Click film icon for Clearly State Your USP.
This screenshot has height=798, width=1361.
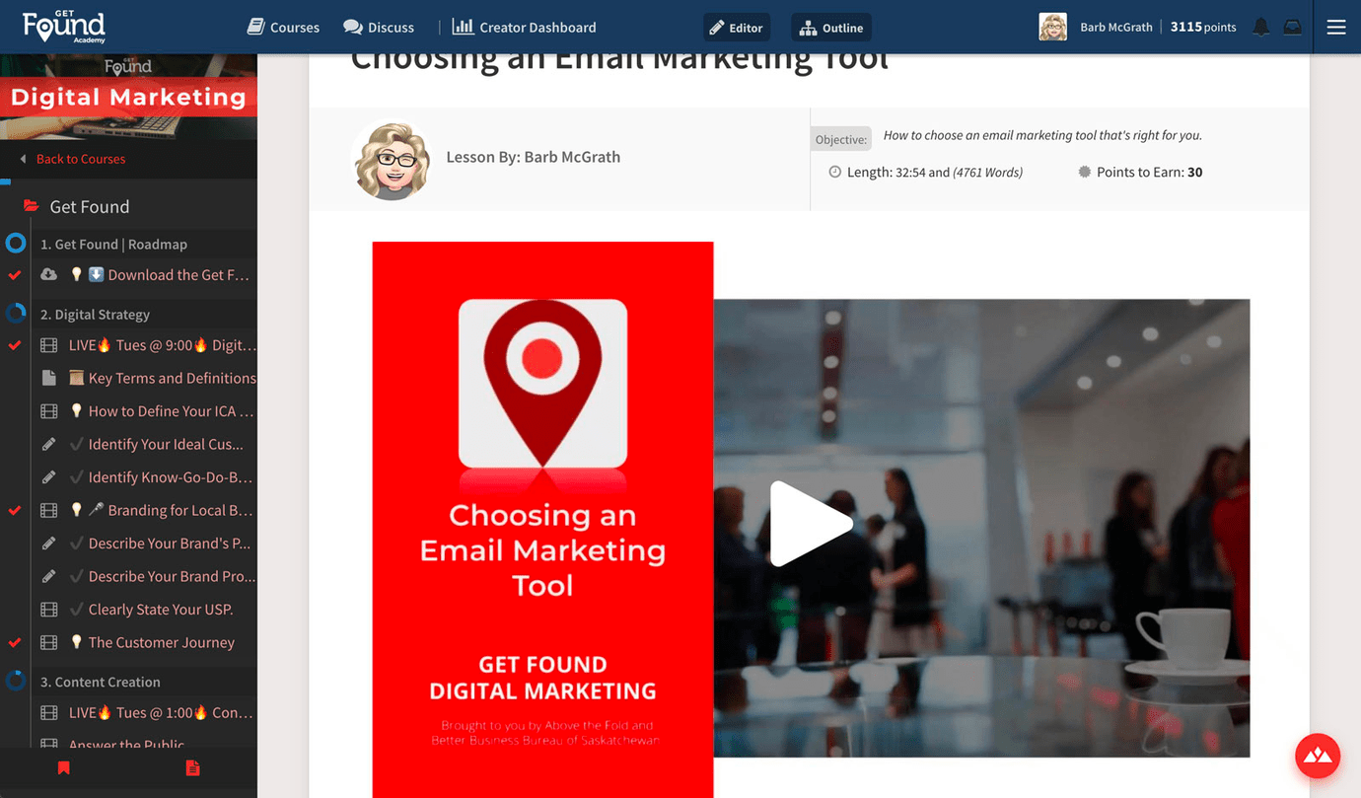tap(48, 610)
